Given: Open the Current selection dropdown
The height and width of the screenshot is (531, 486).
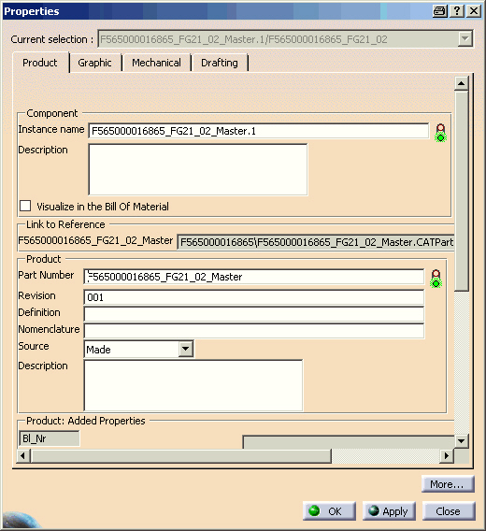Looking at the screenshot, I should [465, 38].
